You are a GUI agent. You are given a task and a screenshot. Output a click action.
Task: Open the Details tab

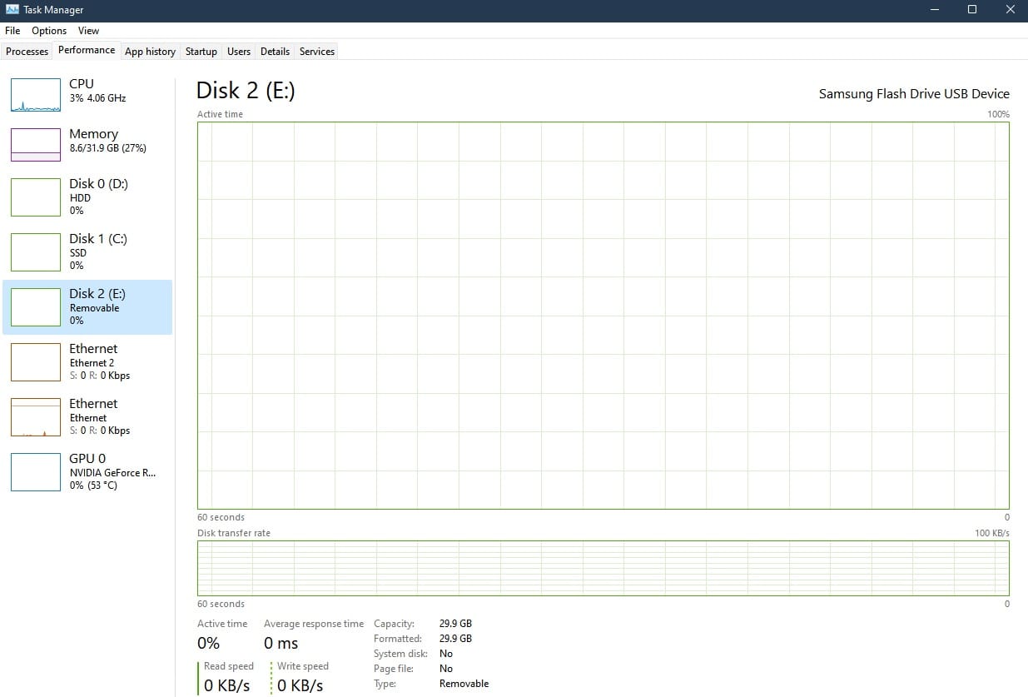click(275, 52)
